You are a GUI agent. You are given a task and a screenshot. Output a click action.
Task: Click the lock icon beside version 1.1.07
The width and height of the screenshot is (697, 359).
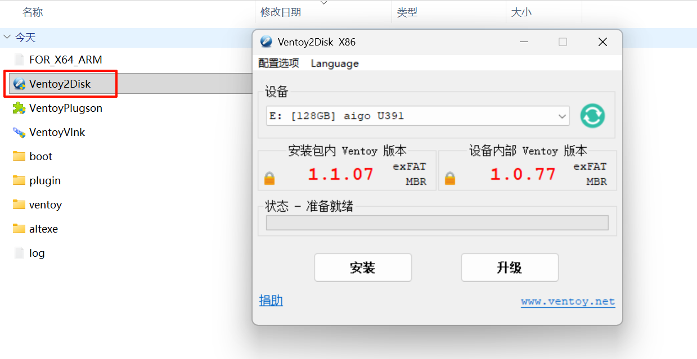(x=269, y=179)
